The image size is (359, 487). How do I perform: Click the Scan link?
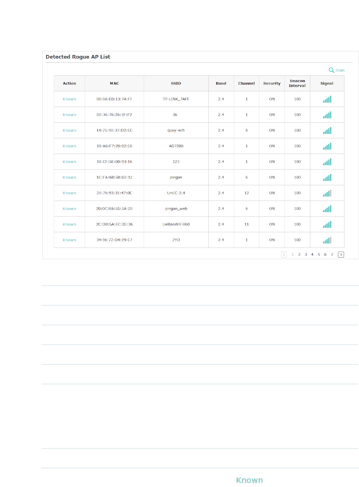coord(340,70)
